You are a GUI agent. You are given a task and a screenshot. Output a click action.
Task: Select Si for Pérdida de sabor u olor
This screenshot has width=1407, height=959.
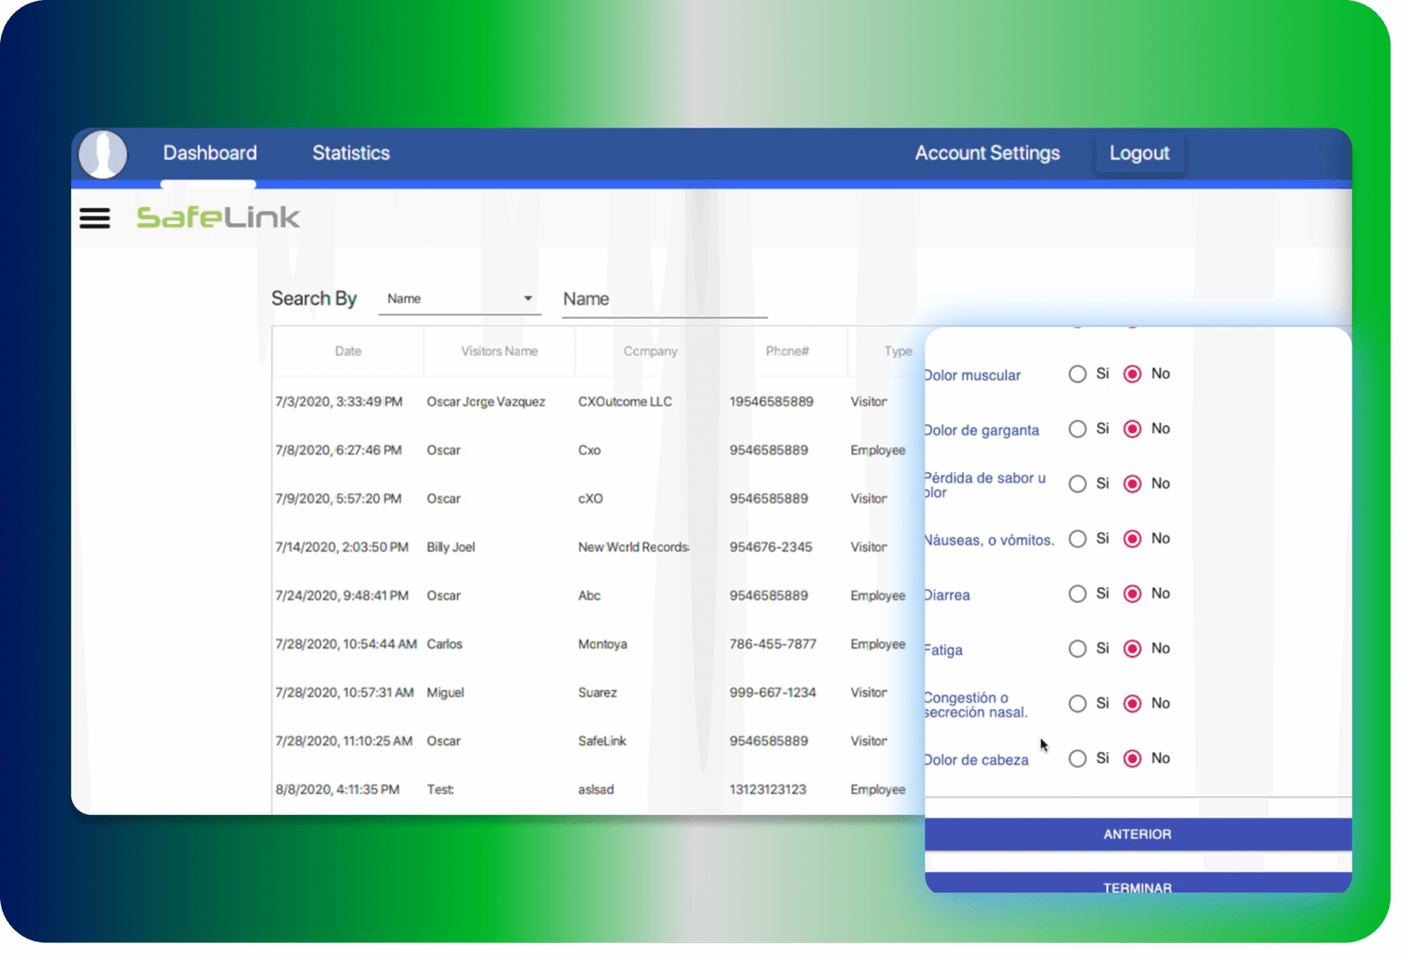(1077, 484)
